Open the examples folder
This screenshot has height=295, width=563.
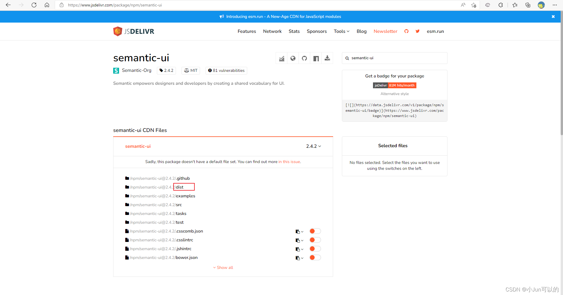pos(160,196)
